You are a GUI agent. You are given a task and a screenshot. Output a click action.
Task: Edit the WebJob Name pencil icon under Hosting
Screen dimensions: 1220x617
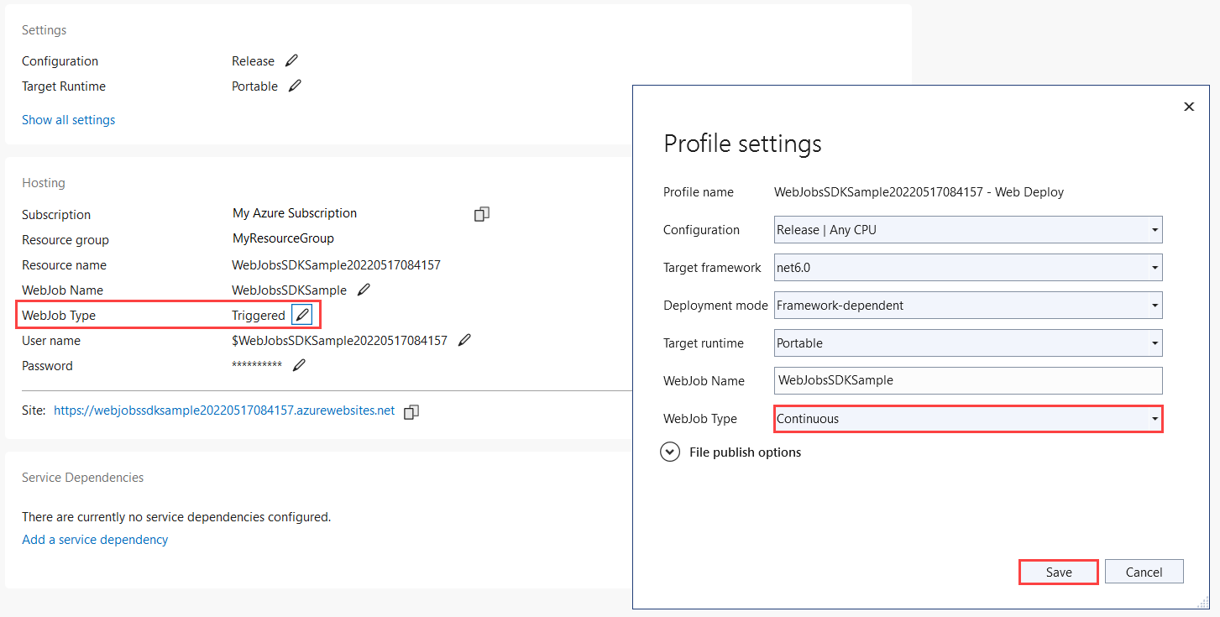364,290
